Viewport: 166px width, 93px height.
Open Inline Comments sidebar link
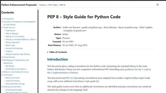pos(13,81)
